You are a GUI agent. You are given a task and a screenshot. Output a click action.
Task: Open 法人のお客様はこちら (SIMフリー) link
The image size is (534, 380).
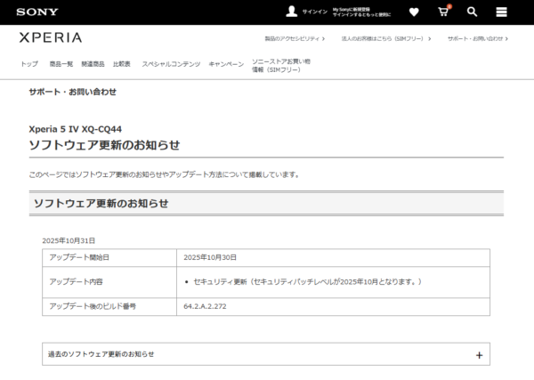pos(386,39)
